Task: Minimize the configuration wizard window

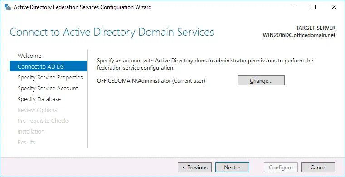Action: [292, 7]
